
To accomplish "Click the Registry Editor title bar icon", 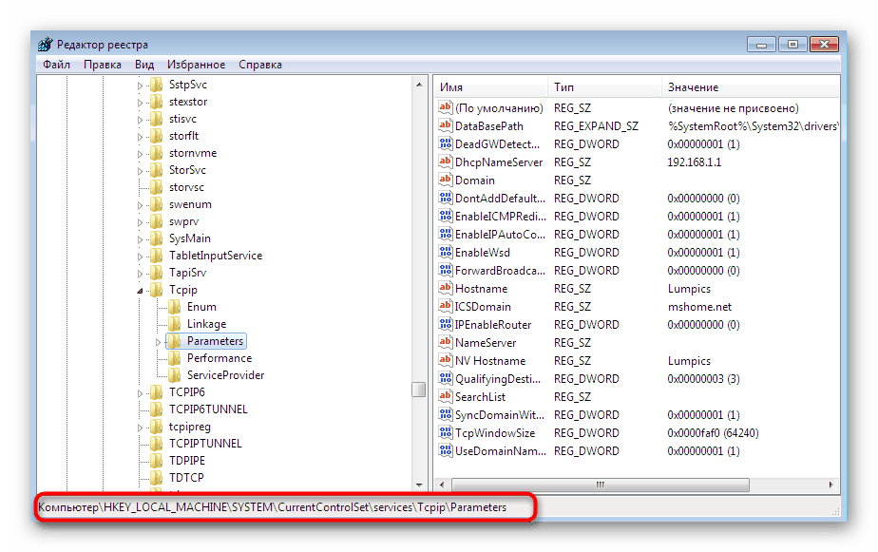I will pyautogui.click(x=46, y=44).
